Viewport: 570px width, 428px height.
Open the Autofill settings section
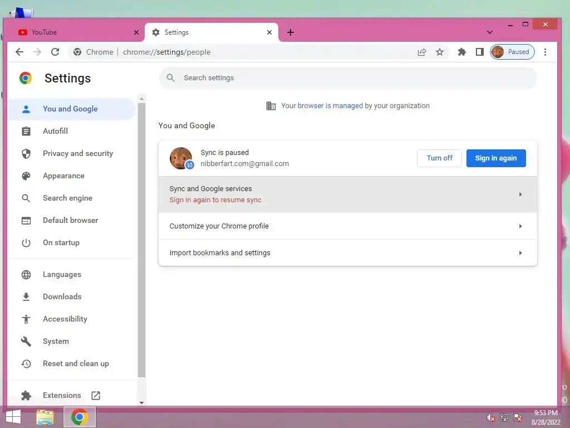(72, 131)
